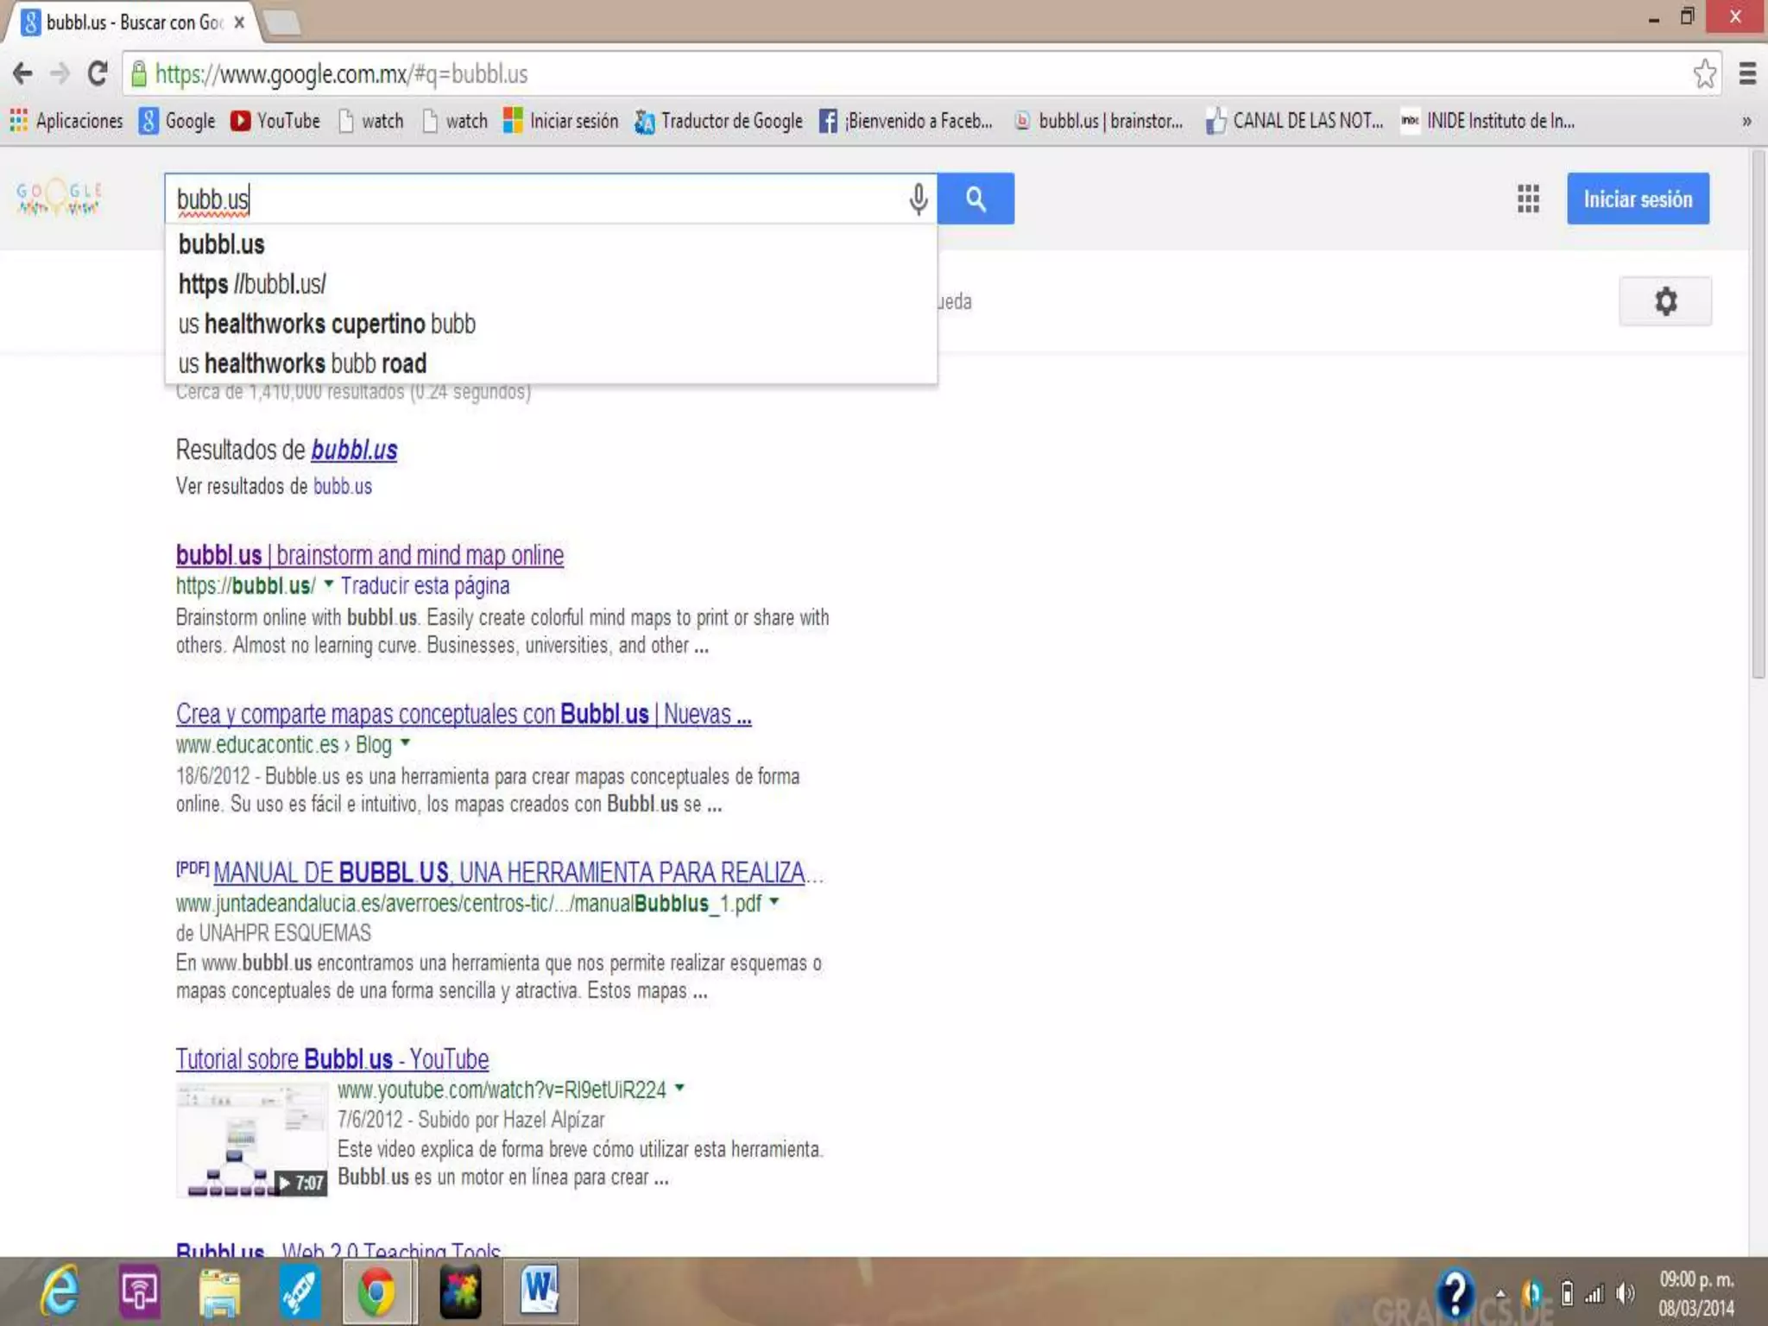This screenshot has width=1768, height=1326.
Task: Open the Word icon in the taskbar
Action: pyautogui.click(x=540, y=1291)
